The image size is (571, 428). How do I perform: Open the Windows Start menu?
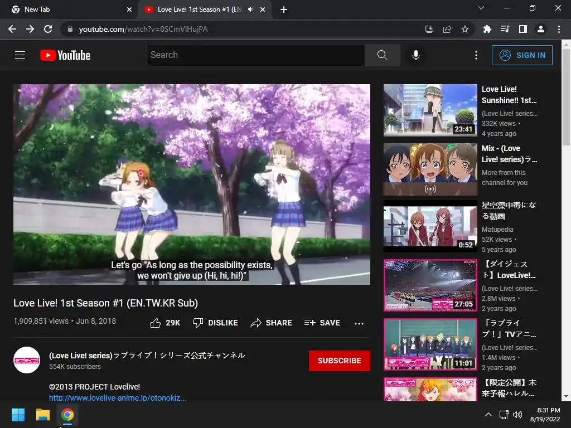tap(18, 415)
